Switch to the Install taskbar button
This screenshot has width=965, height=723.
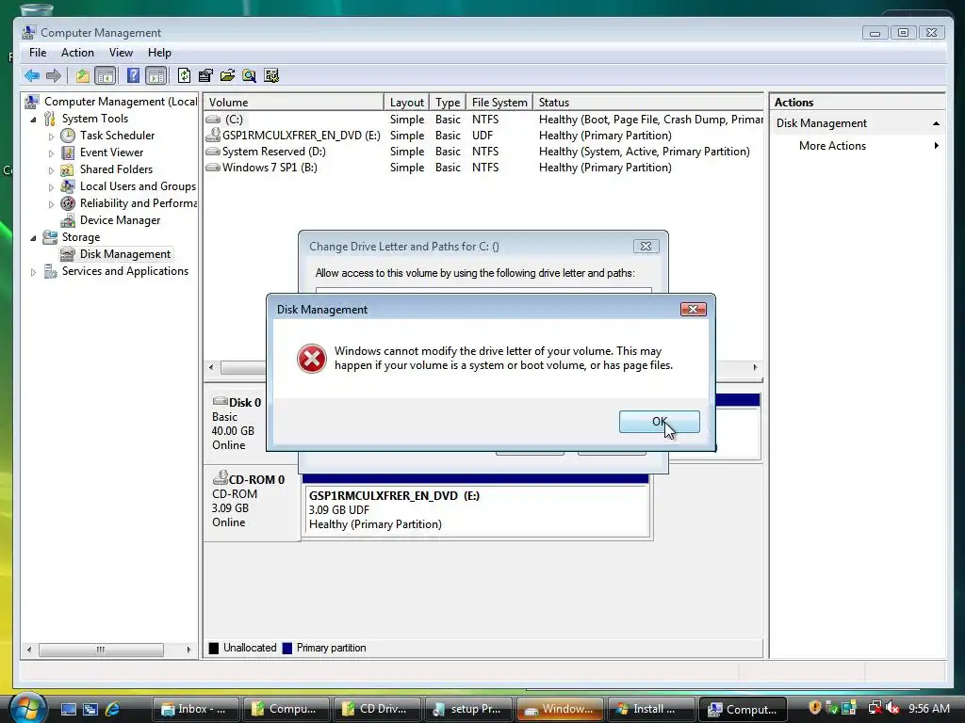(650, 709)
